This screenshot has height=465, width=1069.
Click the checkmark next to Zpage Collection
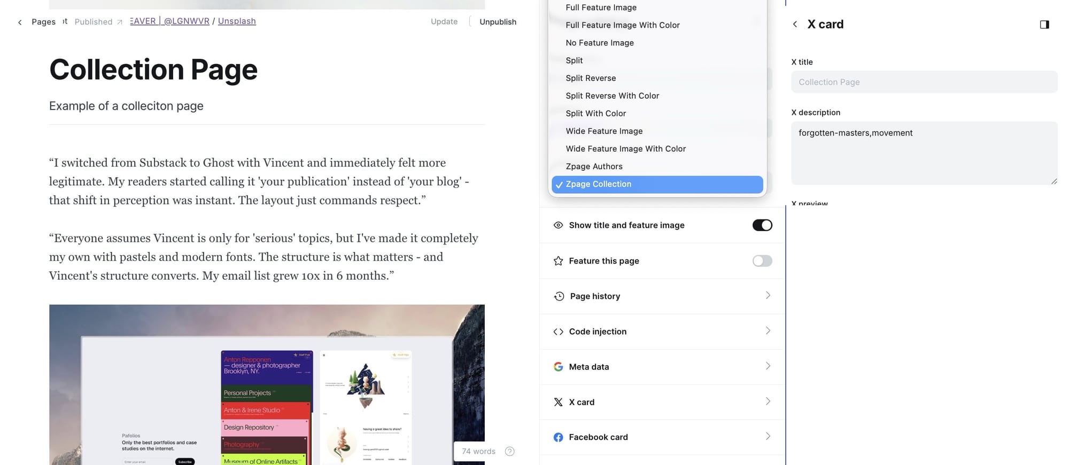[559, 185]
